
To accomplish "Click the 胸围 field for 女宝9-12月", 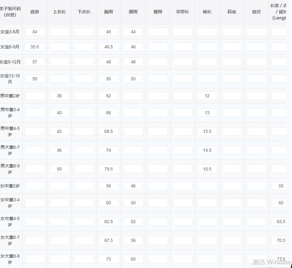I will 108,62.
